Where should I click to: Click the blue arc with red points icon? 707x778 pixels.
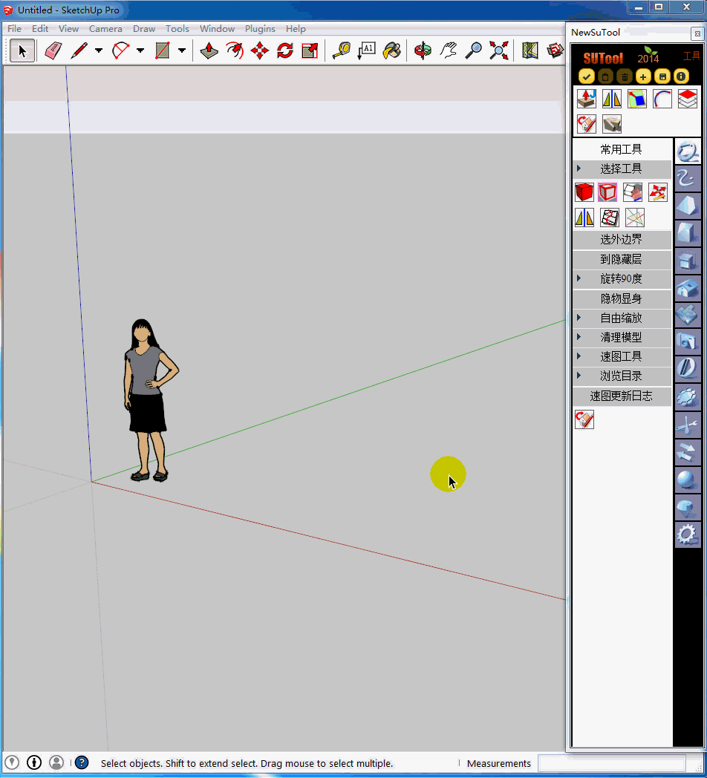point(662,99)
